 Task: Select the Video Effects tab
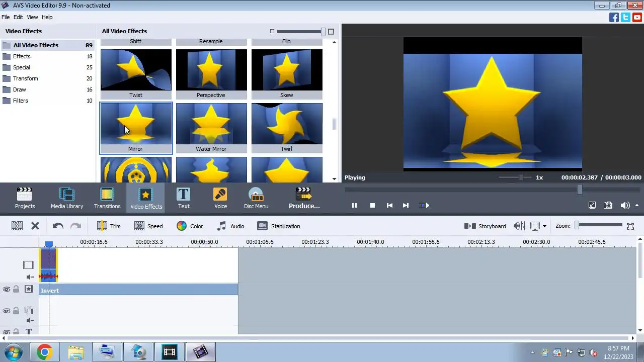[x=146, y=198]
